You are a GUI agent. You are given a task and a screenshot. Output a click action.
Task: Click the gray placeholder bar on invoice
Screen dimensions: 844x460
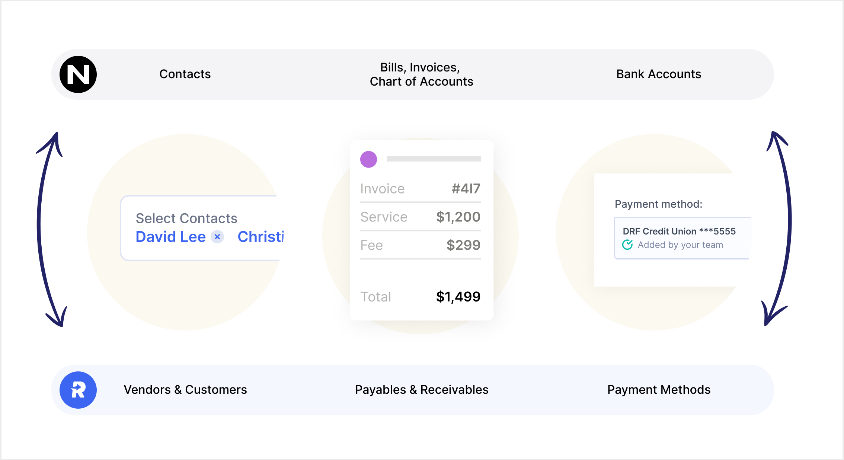pyautogui.click(x=434, y=159)
